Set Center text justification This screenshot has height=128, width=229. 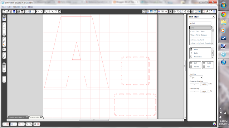tap(195, 67)
